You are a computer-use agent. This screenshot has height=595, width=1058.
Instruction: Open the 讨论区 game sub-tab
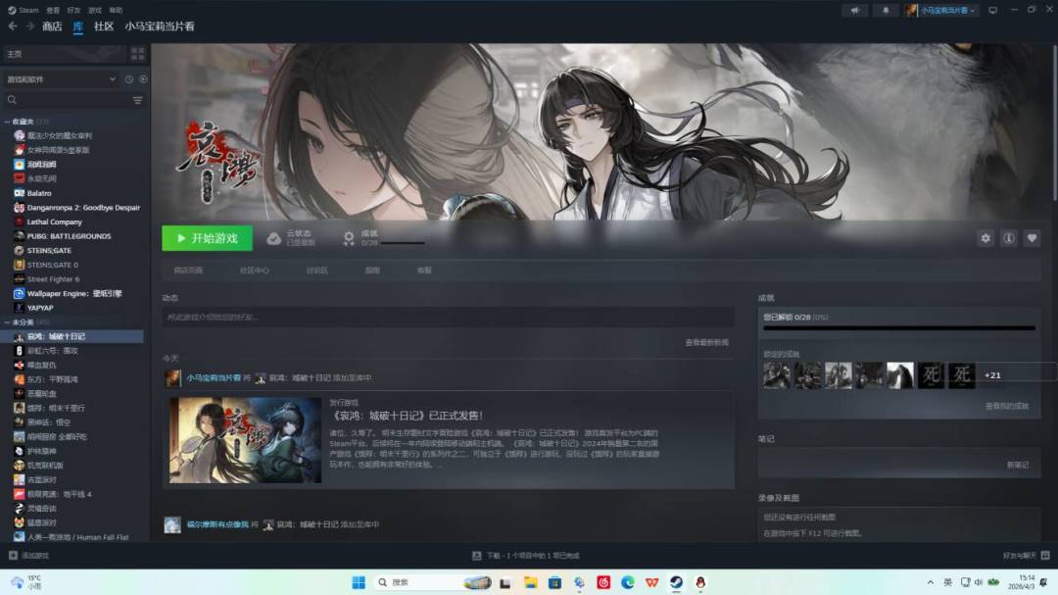pos(316,271)
